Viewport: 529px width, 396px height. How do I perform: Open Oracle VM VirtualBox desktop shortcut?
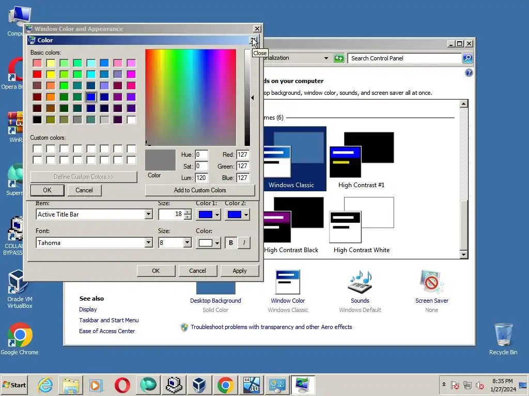(20, 289)
